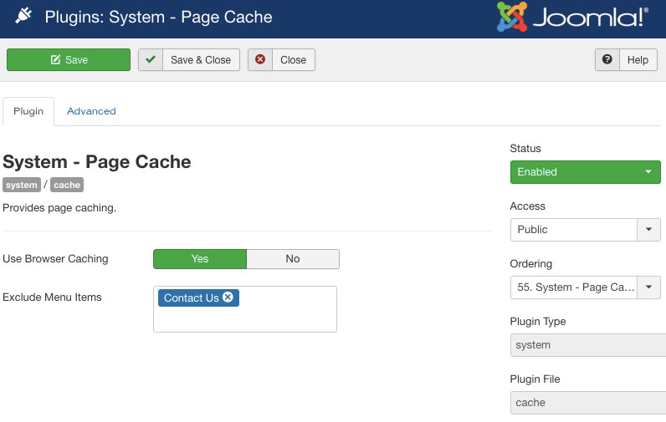
Task: Click the green Save button
Action: coord(69,60)
